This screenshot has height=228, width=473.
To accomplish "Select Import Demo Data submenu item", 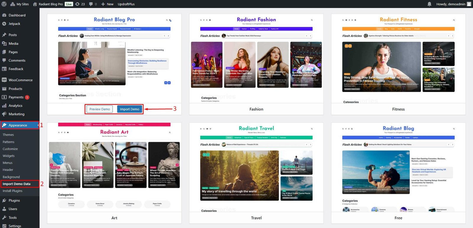I will pos(17,184).
